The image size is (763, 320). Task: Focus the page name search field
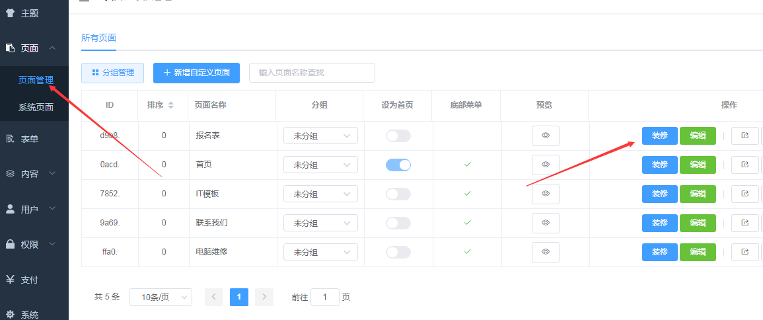312,73
